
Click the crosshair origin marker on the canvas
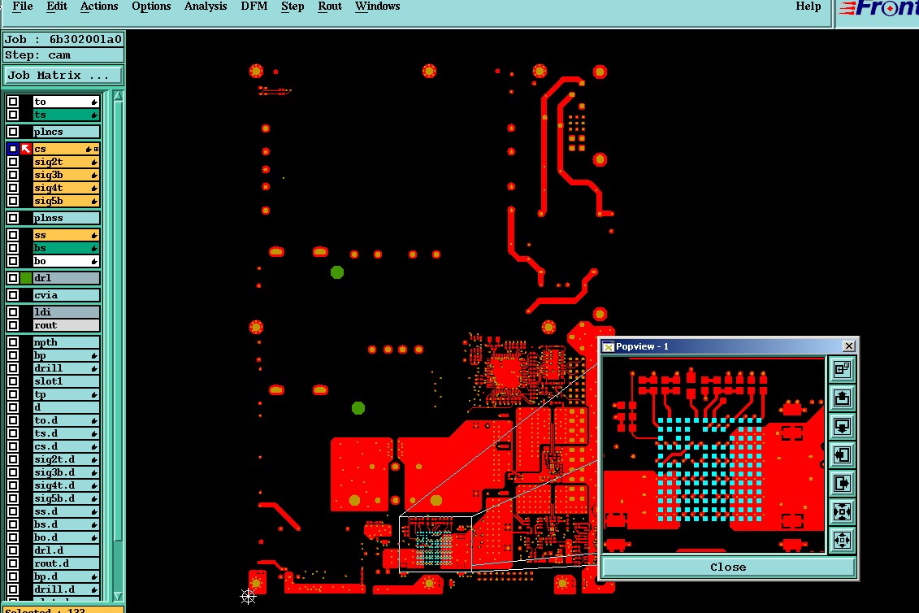(x=248, y=597)
